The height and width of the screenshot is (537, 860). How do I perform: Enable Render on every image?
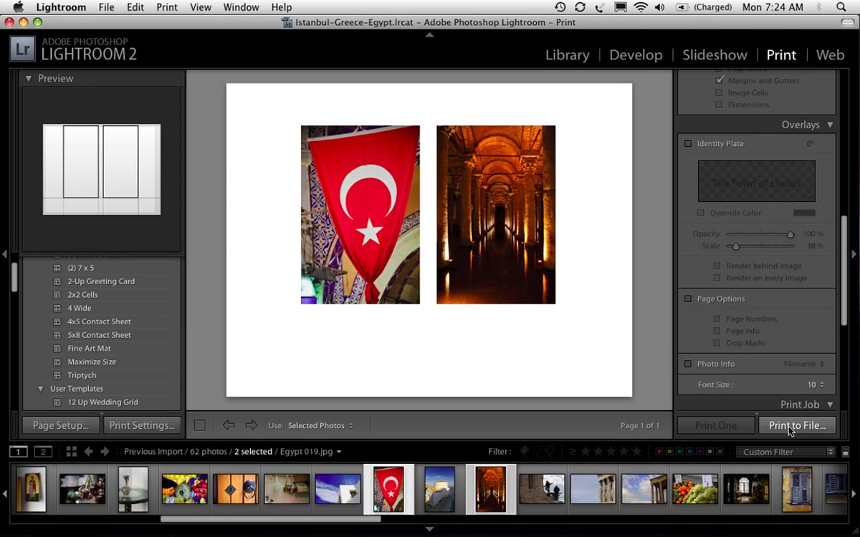click(717, 278)
